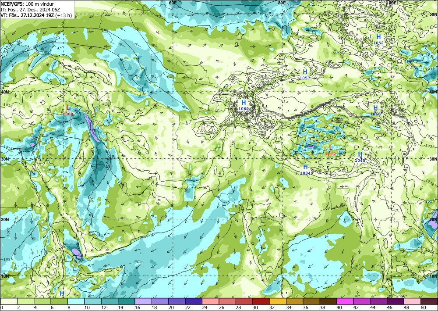Select the brown 36–38 legend swatch
438x311 pixels.
[x=311, y=301]
